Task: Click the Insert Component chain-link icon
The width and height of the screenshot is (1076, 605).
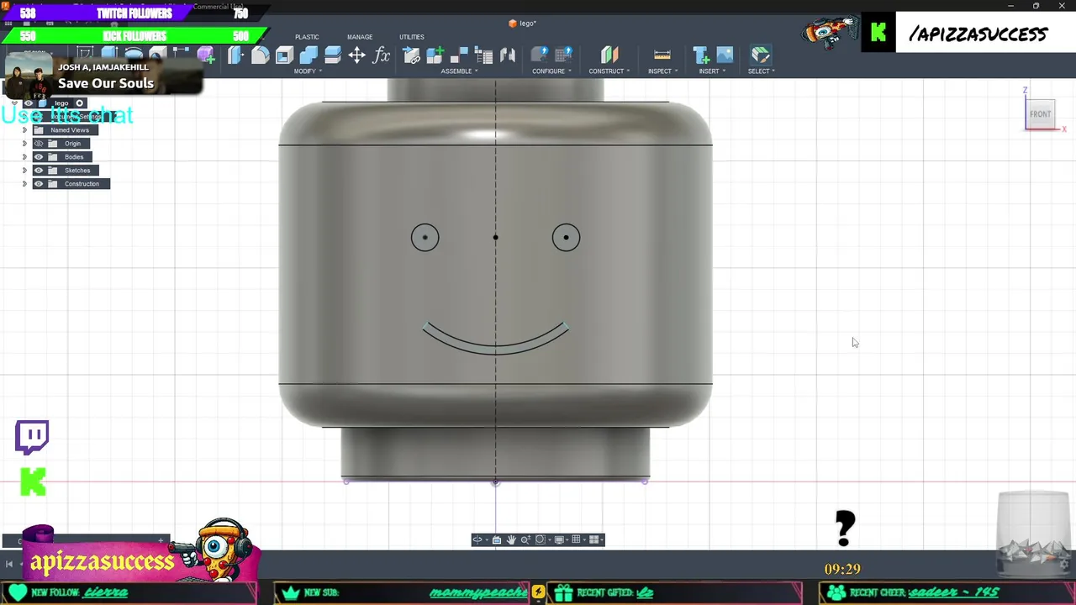Action: coord(411,55)
